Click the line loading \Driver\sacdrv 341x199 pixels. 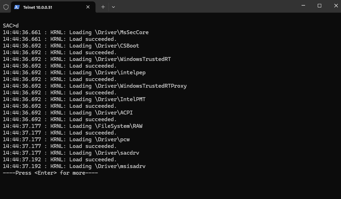(x=71, y=153)
